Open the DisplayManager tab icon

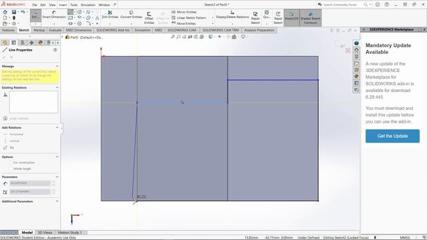[x=40, y=43]
